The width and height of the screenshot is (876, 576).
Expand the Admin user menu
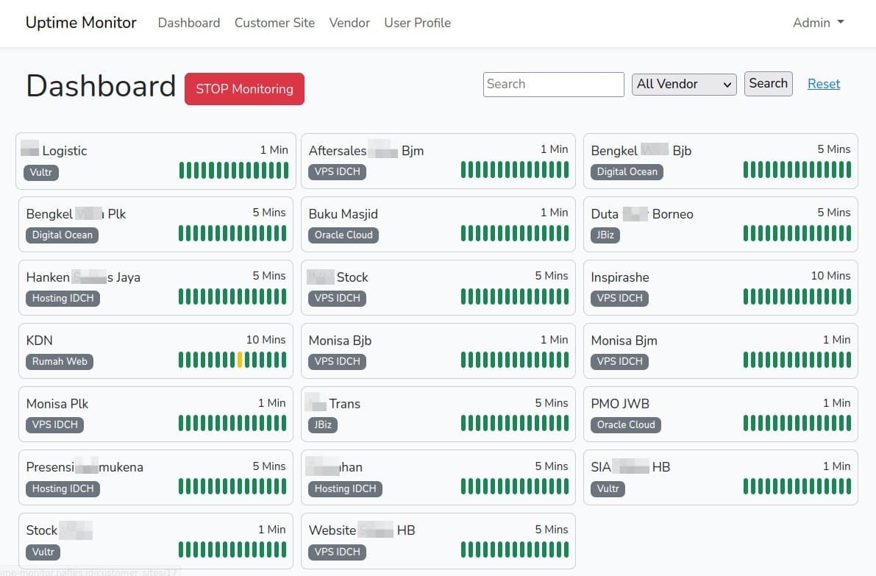(818, 23)
